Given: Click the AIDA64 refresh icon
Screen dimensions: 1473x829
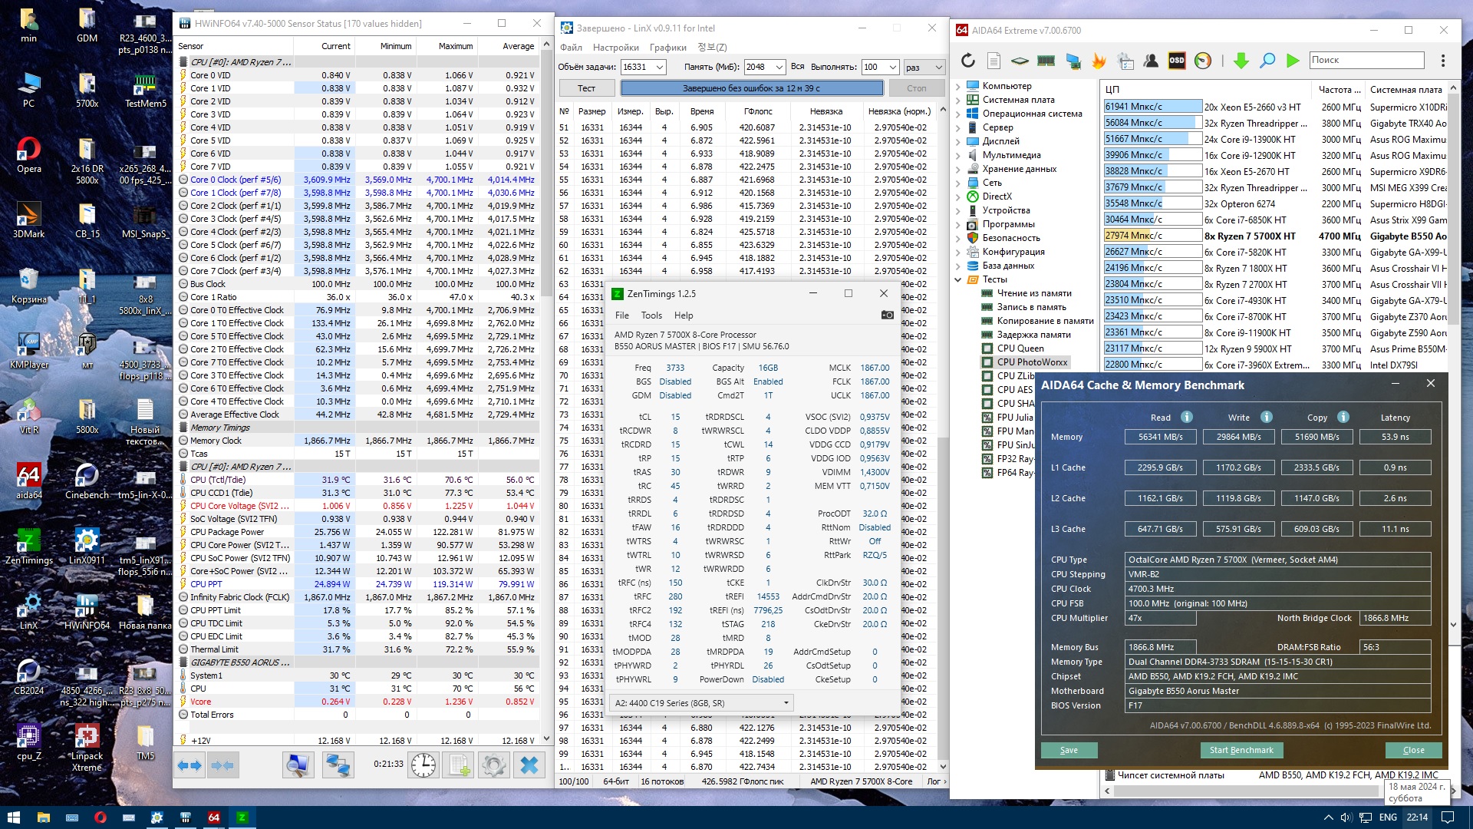Looking at the screenshot, I should (x=968, y=61).
